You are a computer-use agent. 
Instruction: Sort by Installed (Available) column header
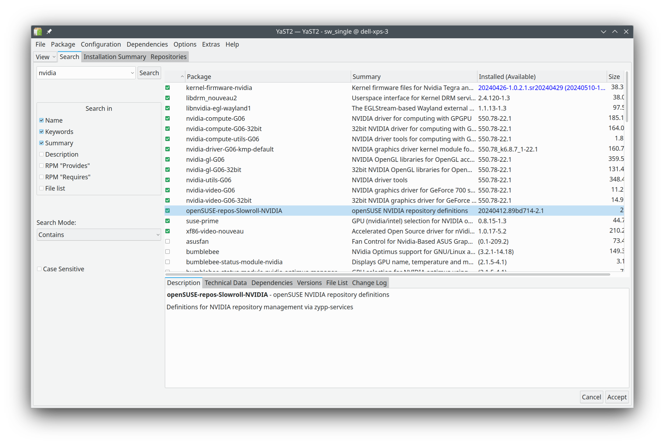[542, 77]
